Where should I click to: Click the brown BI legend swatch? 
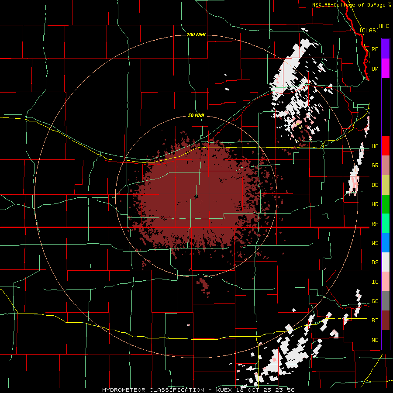(x=386, y=321)
